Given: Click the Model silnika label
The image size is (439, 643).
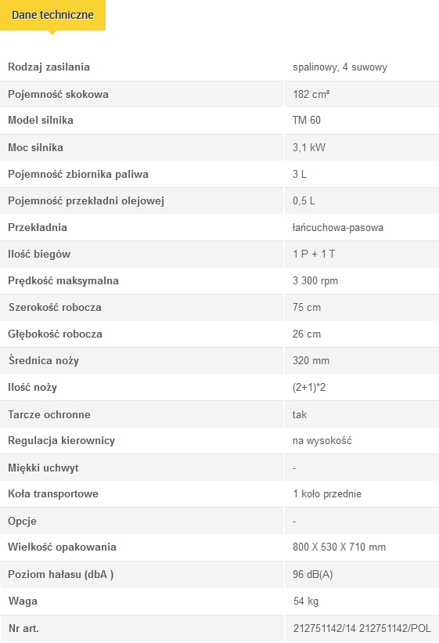Looking at the screenshot, I should pos(41,120).
